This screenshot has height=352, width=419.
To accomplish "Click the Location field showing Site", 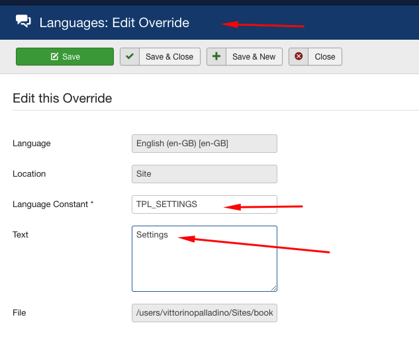I will coord(204,174).
